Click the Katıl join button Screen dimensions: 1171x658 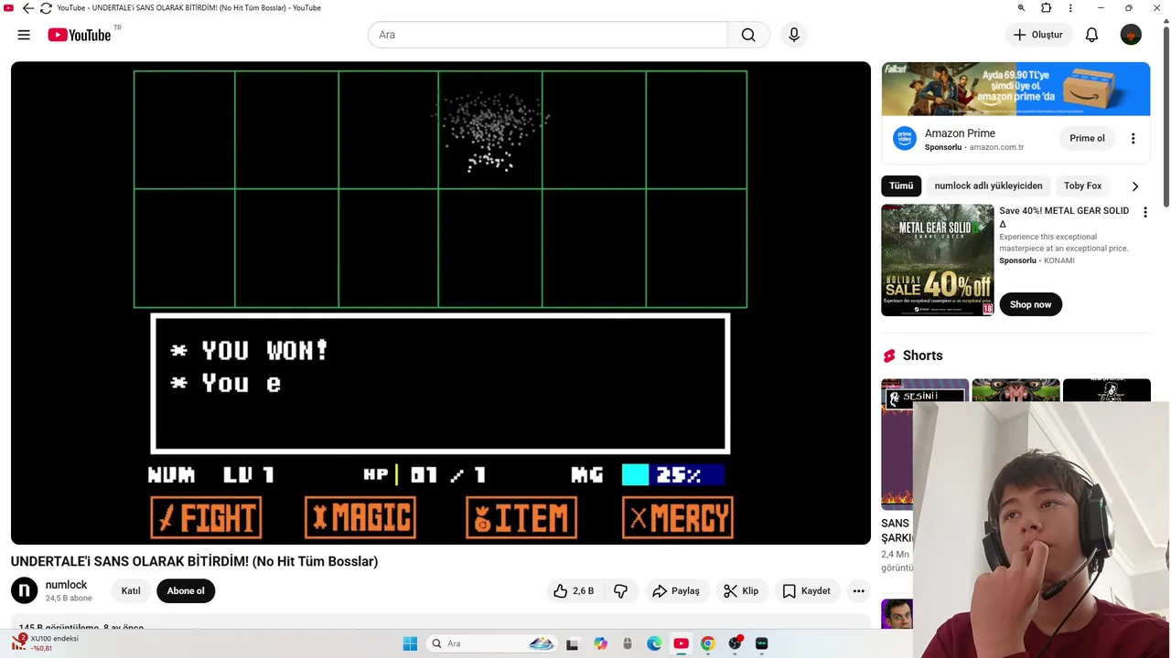(x=131, y=591)
